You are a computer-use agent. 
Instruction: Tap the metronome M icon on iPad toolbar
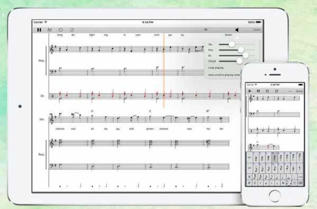point(50,30)
